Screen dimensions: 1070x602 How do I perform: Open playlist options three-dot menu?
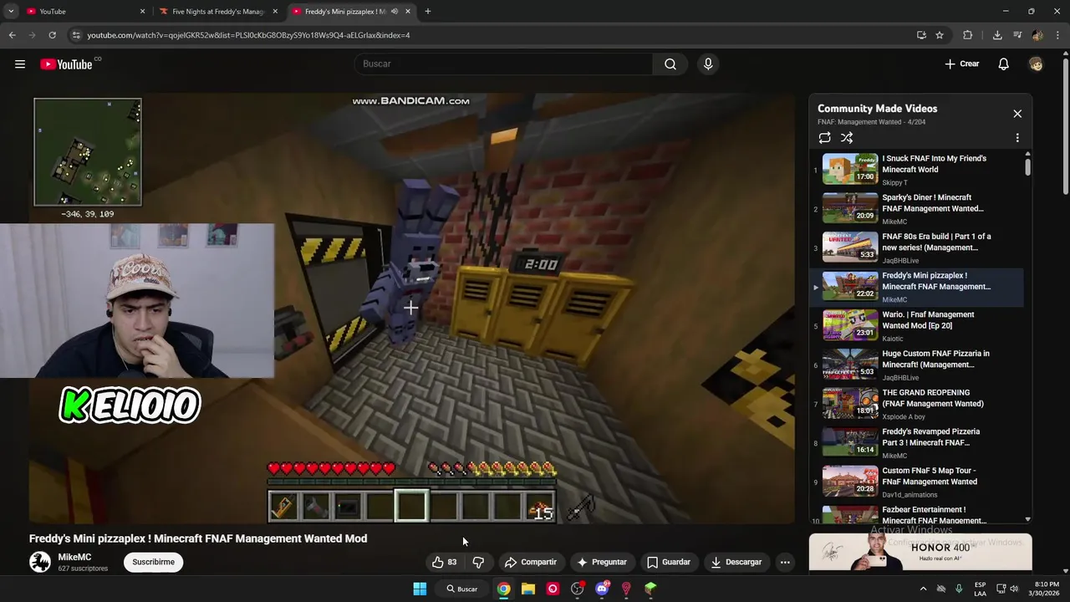(x=1017, y=138)
